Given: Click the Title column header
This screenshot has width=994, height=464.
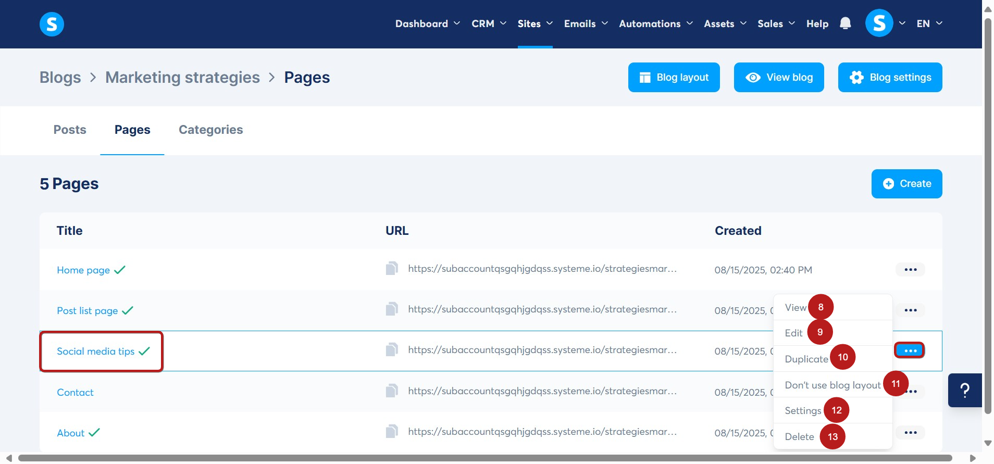Looking at the screenshot, I should (x=70, y=231).
